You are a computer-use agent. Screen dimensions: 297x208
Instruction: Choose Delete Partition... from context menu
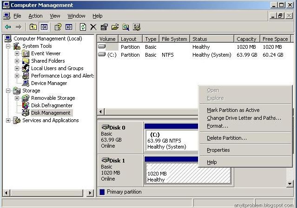[245, 138]
